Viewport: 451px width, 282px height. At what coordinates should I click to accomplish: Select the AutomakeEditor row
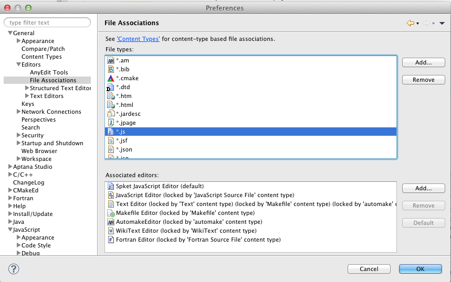(251, 222)
